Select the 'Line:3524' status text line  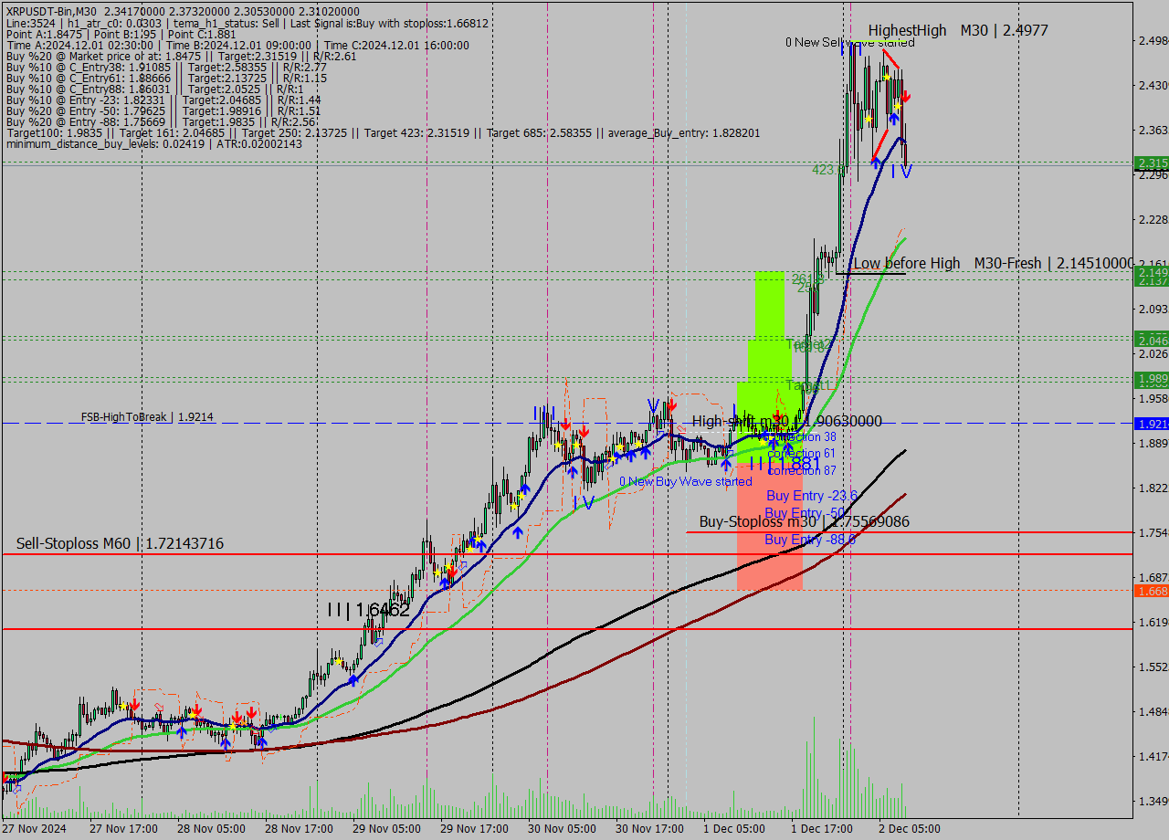(247, 23)
